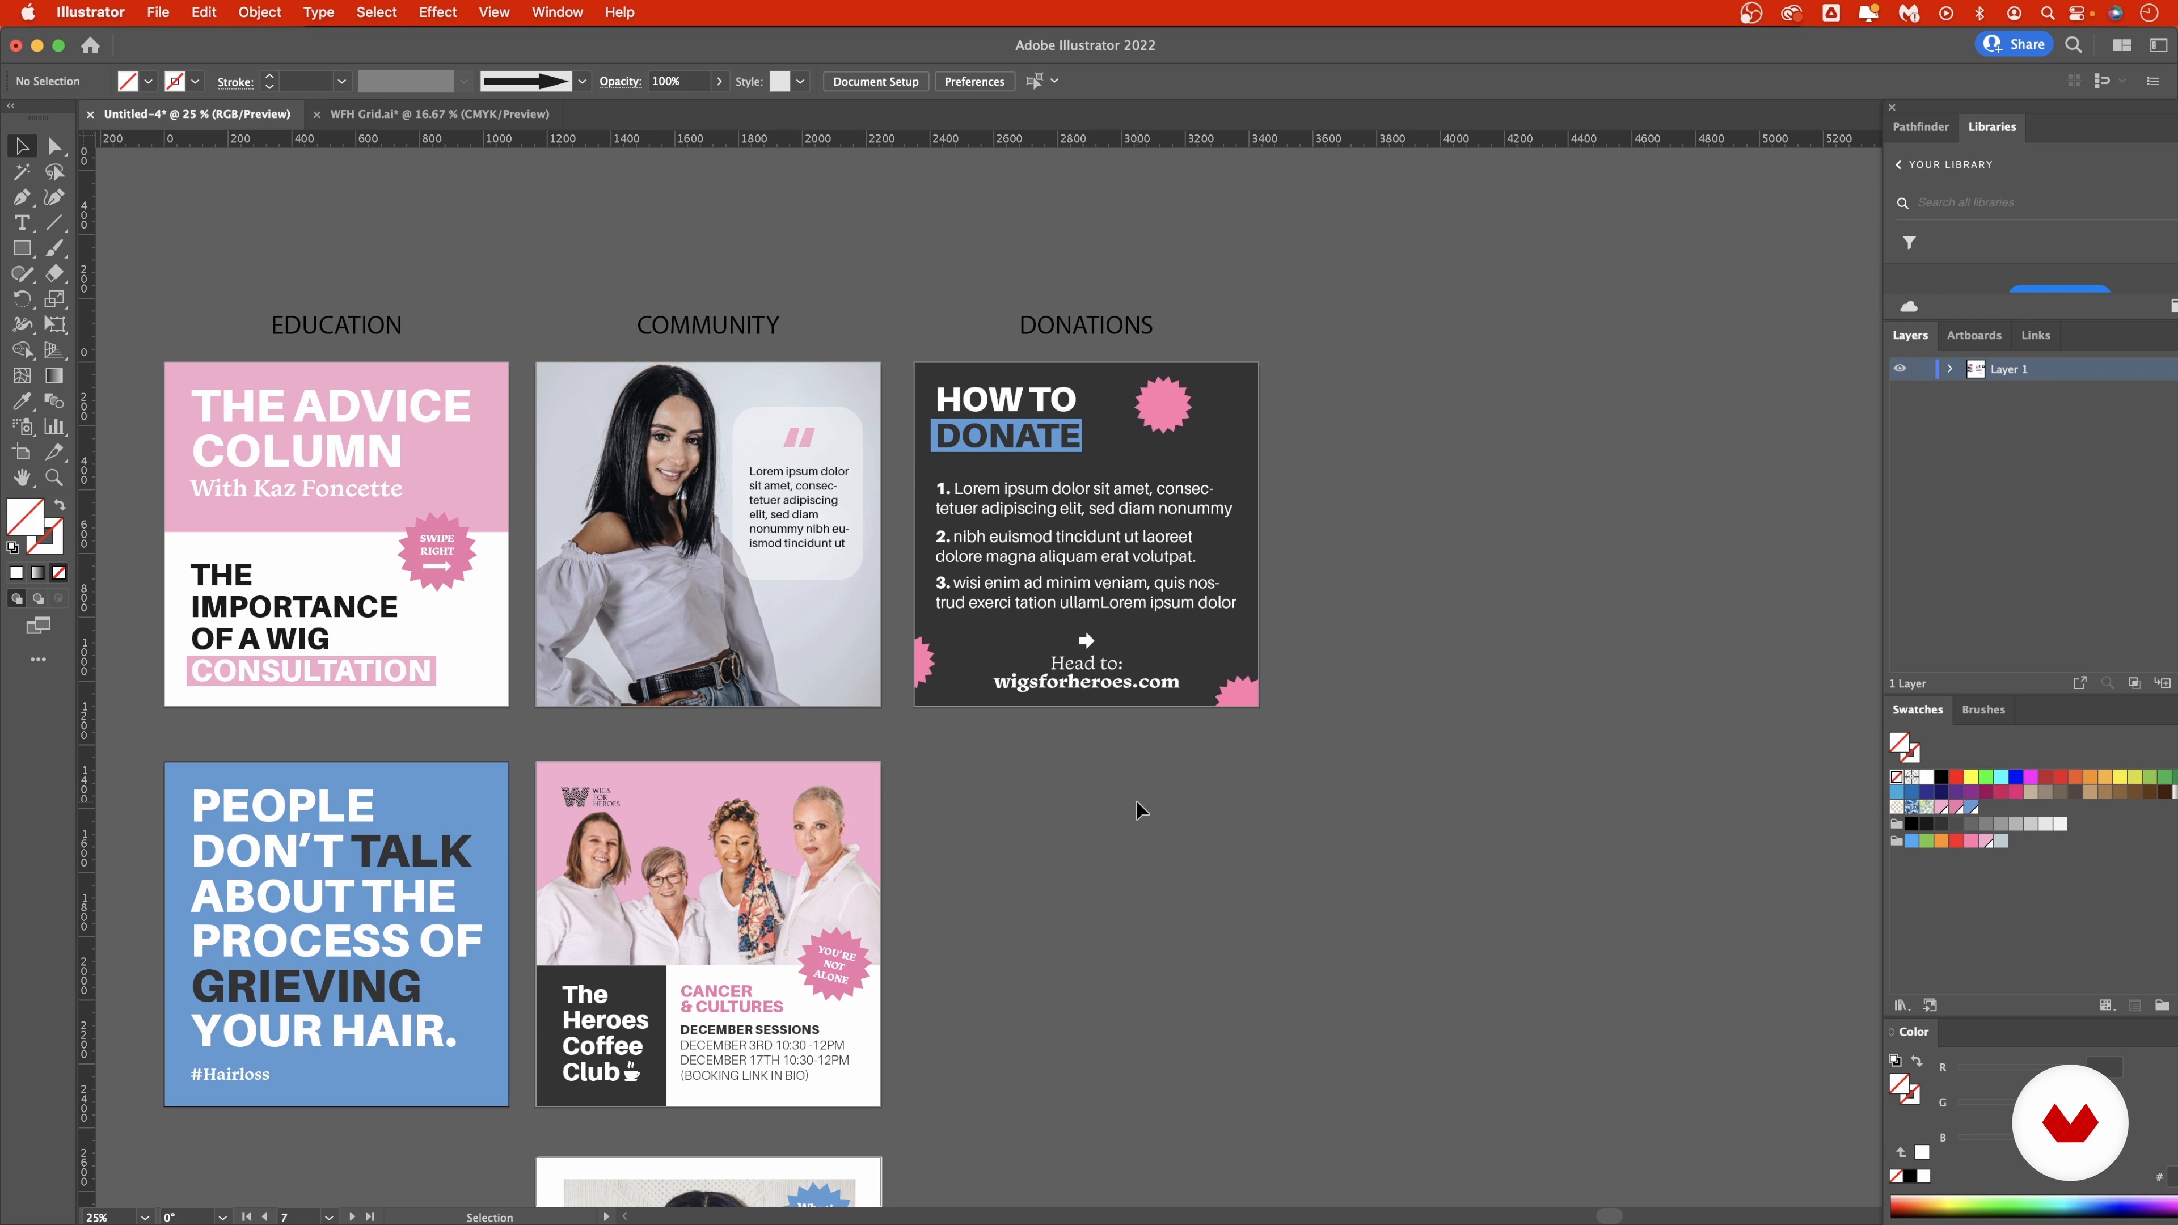Open the Fill color dropdown

click(148, 81)
